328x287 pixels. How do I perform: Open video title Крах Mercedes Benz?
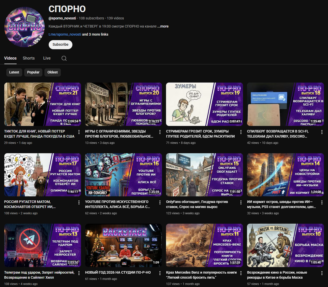pos(202,275)
